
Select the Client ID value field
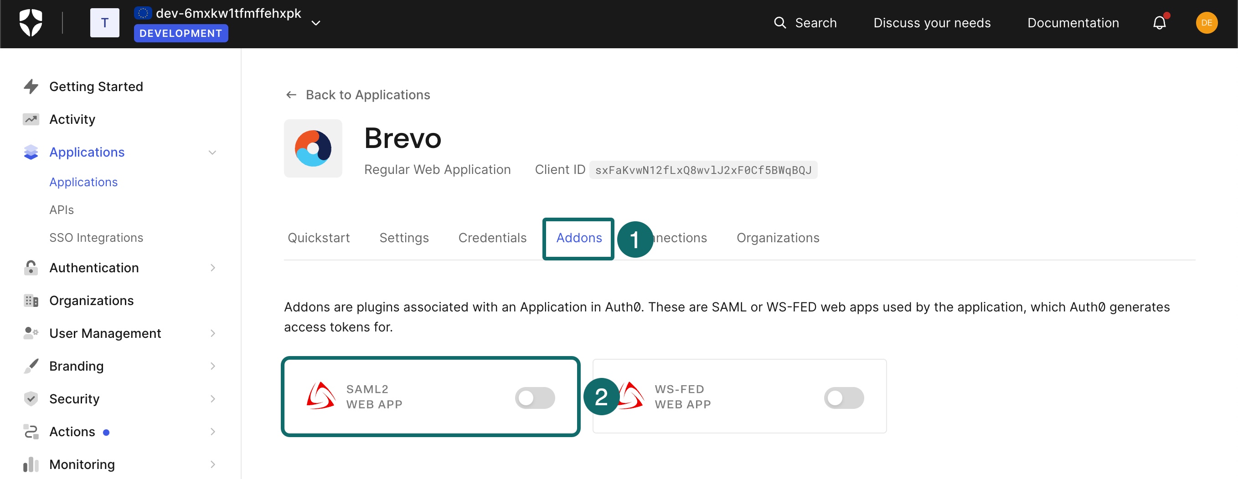702,170
